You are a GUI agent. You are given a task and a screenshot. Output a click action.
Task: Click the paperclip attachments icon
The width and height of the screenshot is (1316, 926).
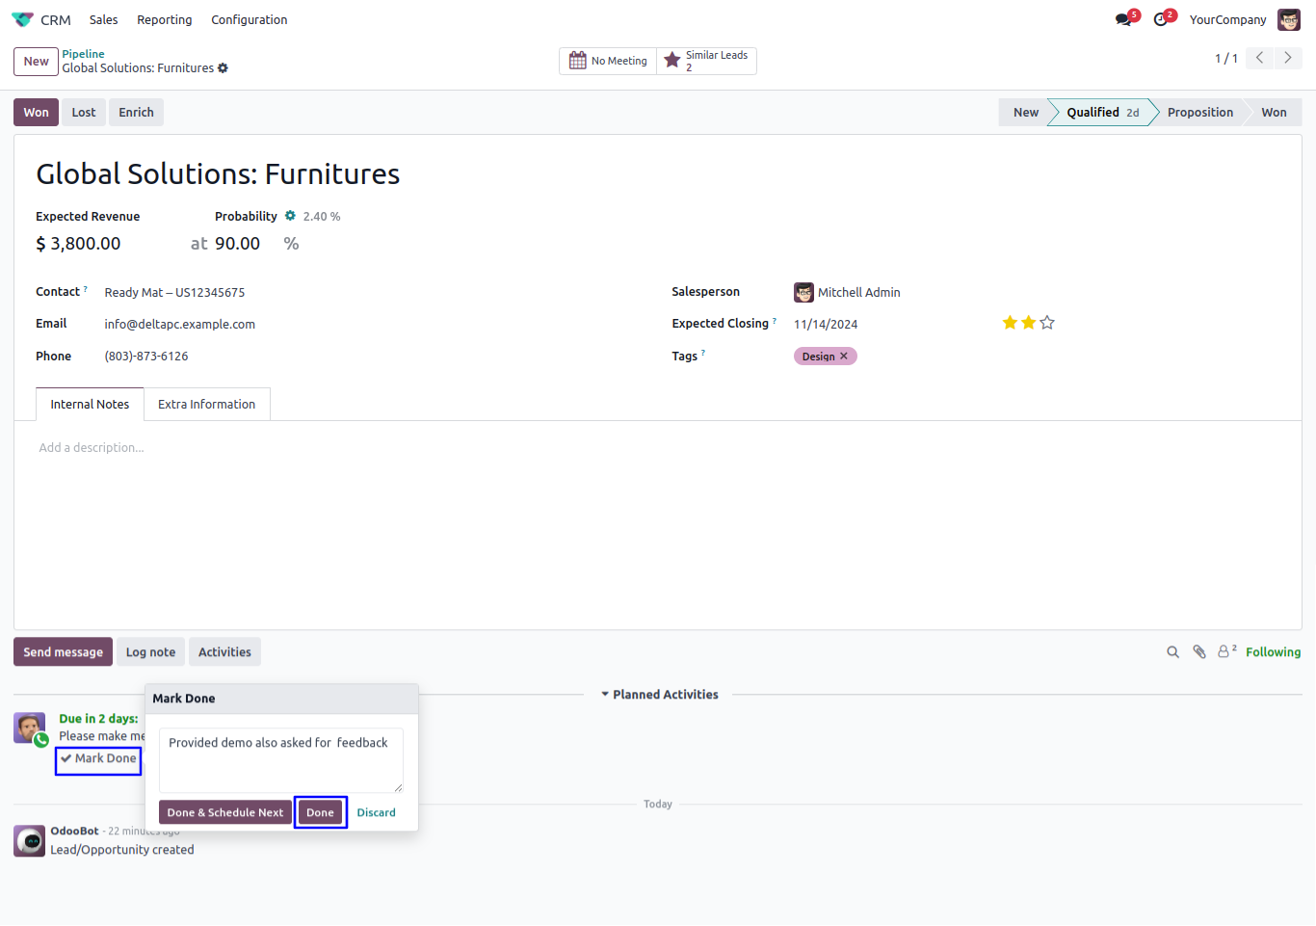pyautogui.click(x=1199, y=652)
